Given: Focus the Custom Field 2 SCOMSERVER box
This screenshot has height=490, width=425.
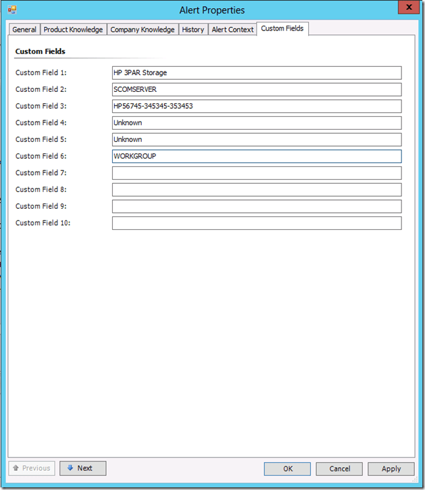Looking at the screenshot, I should click(257, 90).
